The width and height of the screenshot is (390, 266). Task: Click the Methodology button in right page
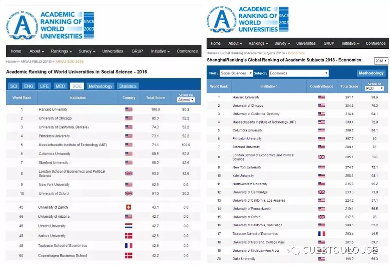pos(371,73)
